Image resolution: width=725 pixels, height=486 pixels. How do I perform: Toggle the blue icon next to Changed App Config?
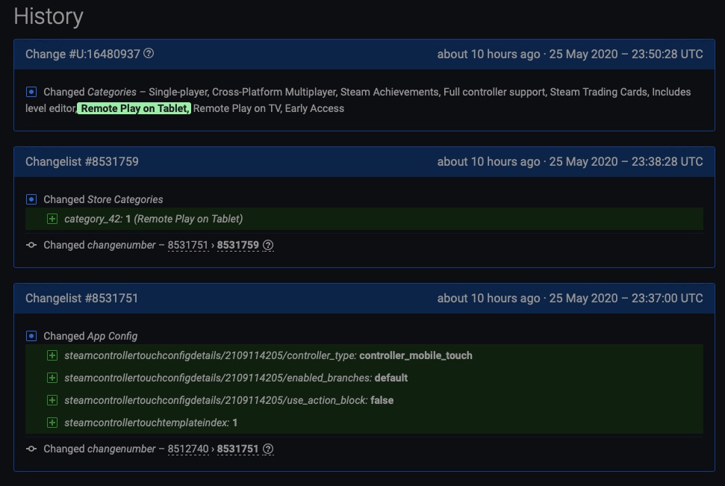pos(30,336)
